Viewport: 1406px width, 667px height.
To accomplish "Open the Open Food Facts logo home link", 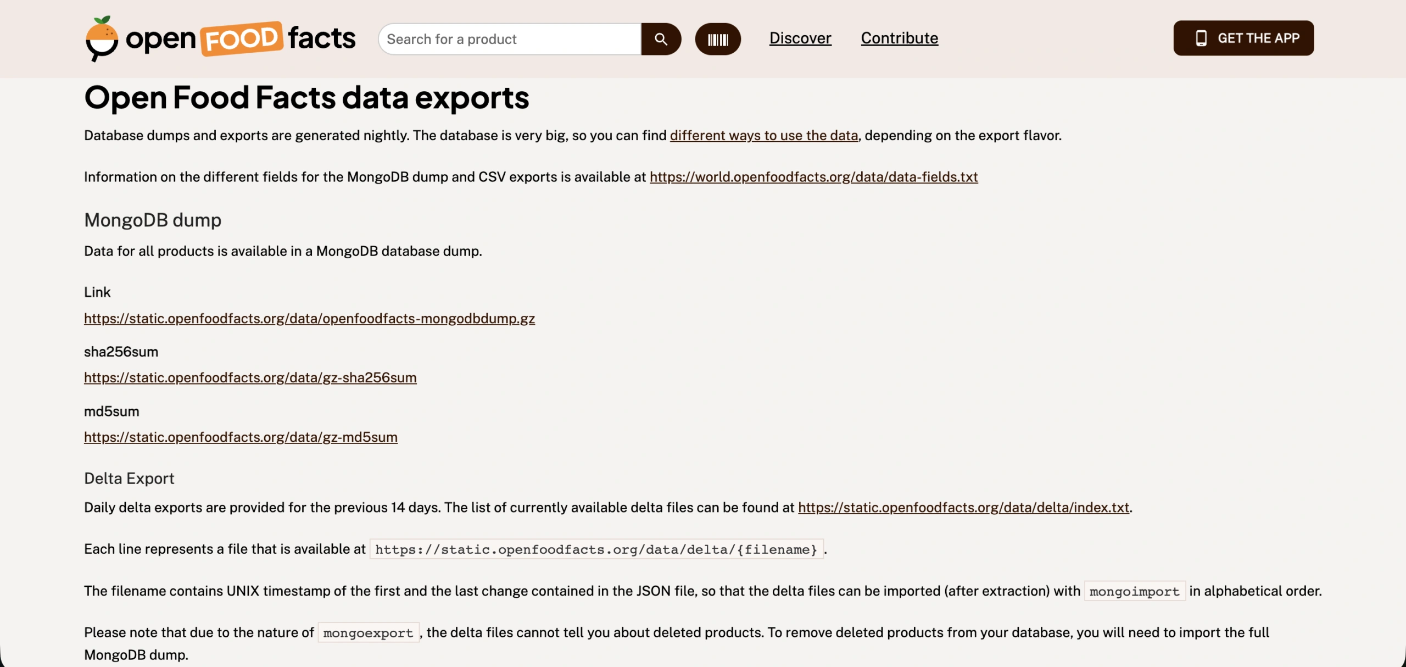I will 220,38.
